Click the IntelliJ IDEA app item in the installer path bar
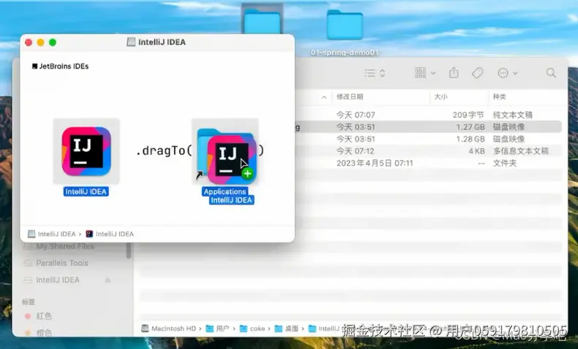The image size is (578, 349). [x=110, y=234]
